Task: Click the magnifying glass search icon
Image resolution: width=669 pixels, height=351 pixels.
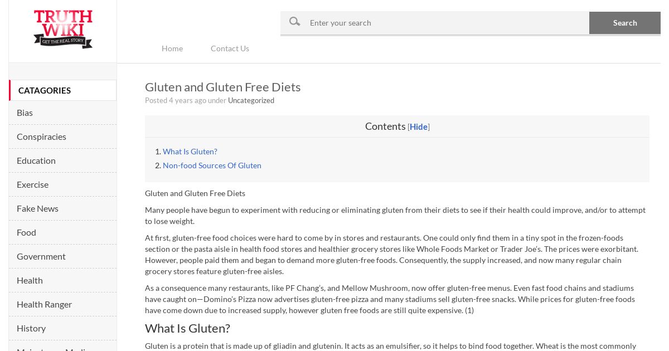Action: (x=294, y=22)
